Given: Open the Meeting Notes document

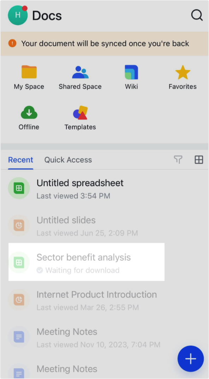Looking at the screenshot, I should [67, 332].
